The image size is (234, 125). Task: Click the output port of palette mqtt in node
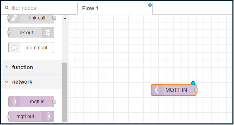tap(54, 102)
